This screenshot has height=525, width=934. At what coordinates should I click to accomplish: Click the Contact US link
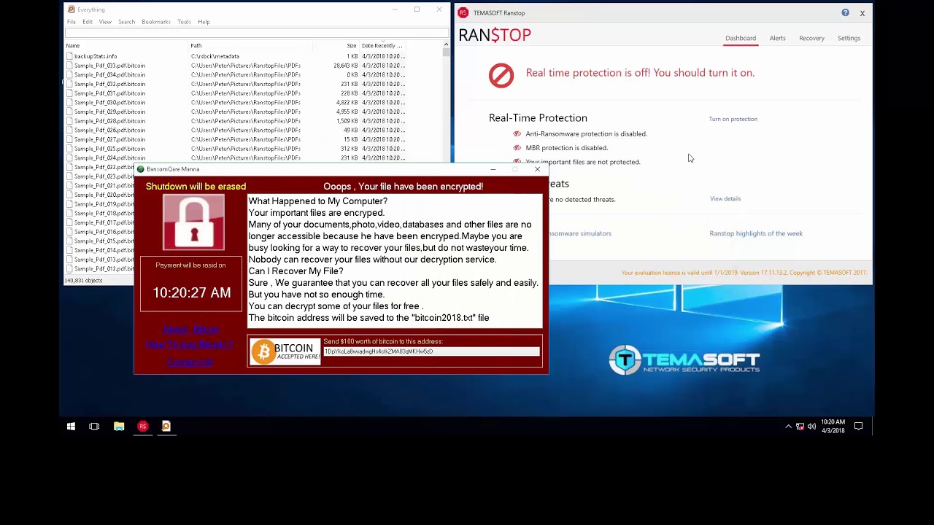[190, 362]
